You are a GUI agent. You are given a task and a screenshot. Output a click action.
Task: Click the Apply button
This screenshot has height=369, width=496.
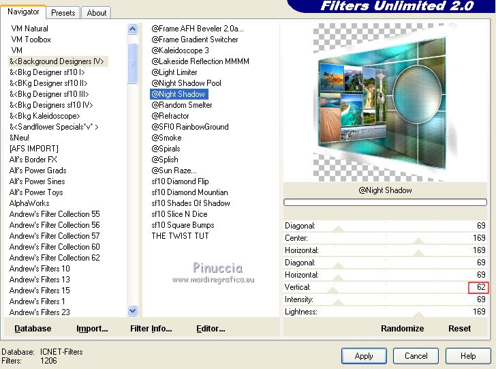coord(364,356)
